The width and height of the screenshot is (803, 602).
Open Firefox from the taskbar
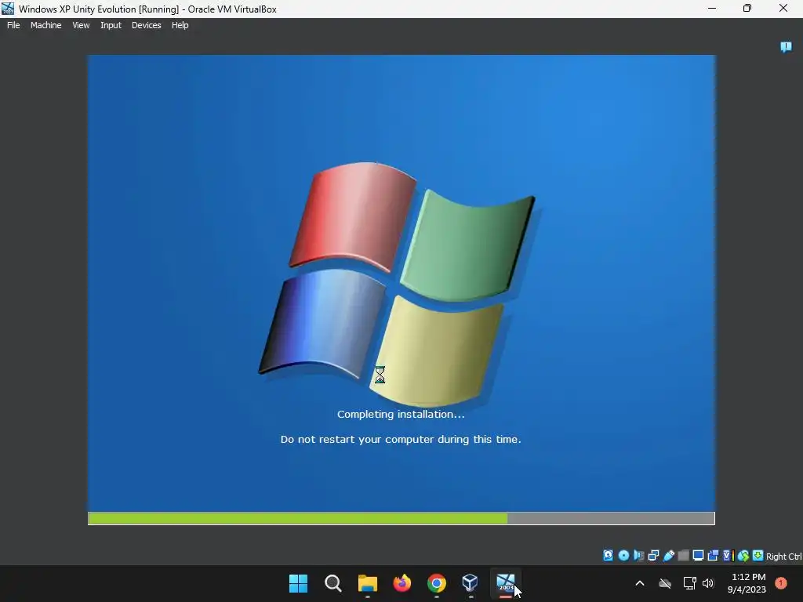click(402, 583)
